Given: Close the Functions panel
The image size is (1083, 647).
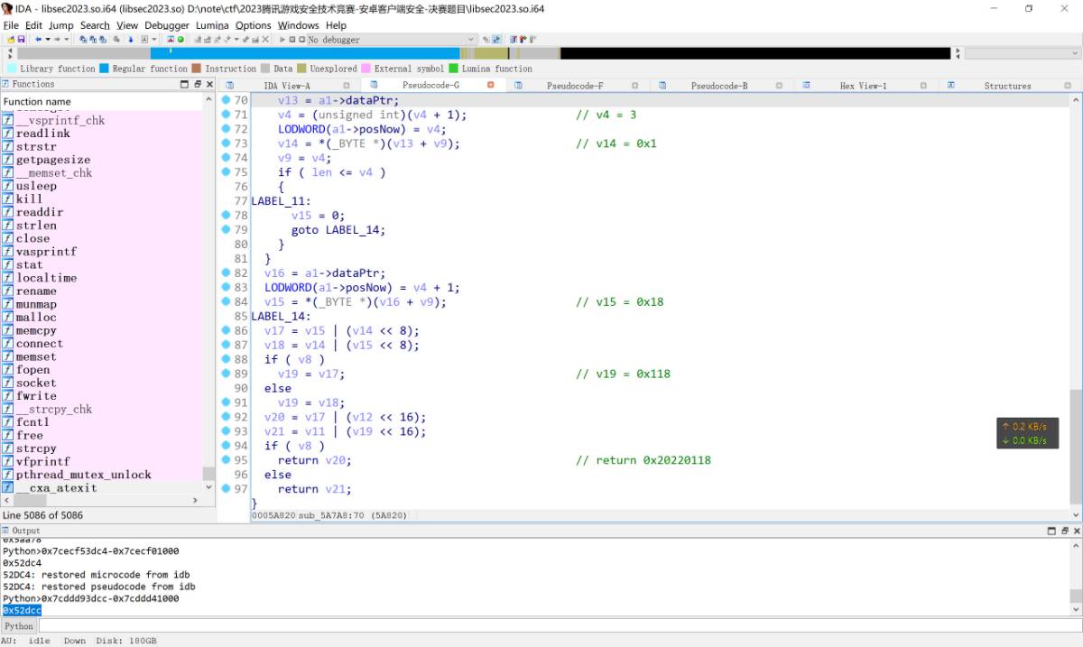Looking at the screenshot, I should pos(209,84).
